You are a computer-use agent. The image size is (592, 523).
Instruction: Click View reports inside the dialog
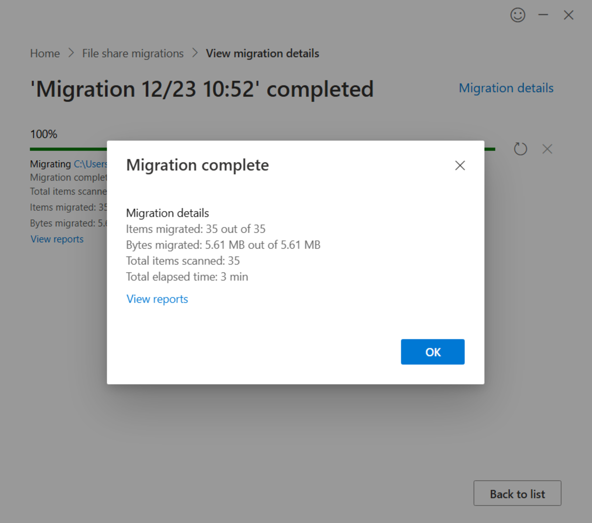coord(157,299)
